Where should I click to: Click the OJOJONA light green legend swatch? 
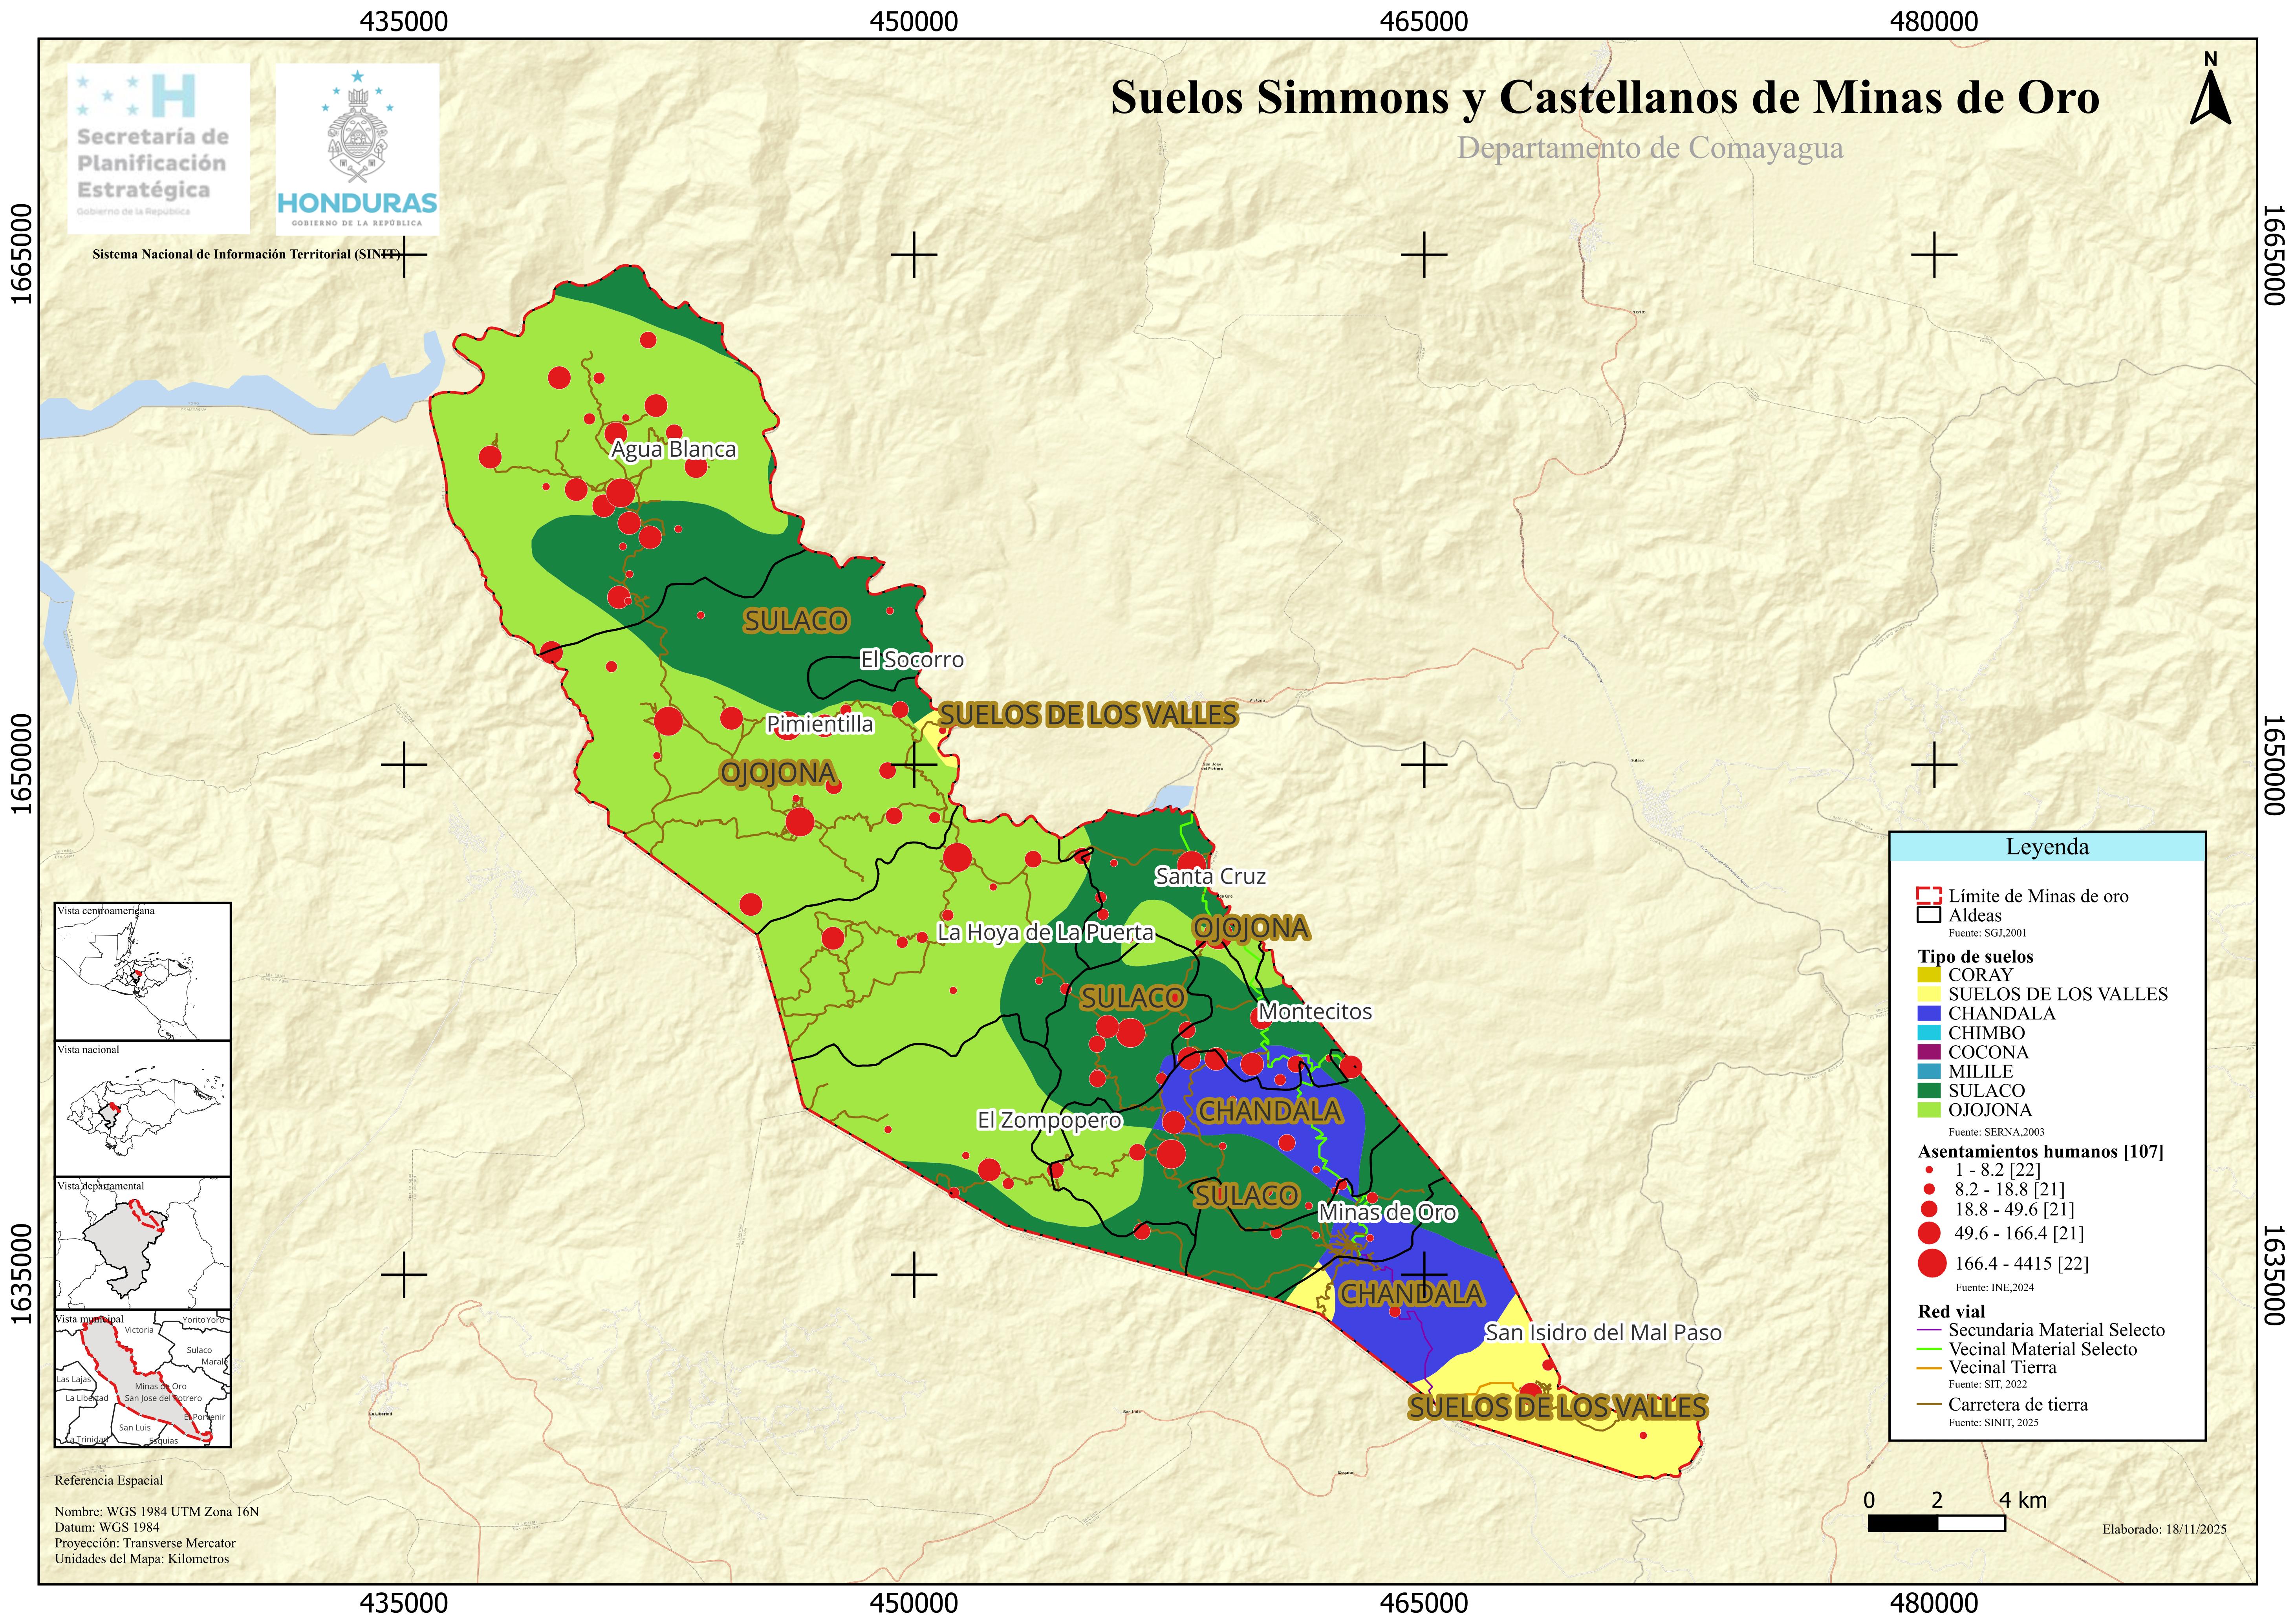coord(1929,1110)
